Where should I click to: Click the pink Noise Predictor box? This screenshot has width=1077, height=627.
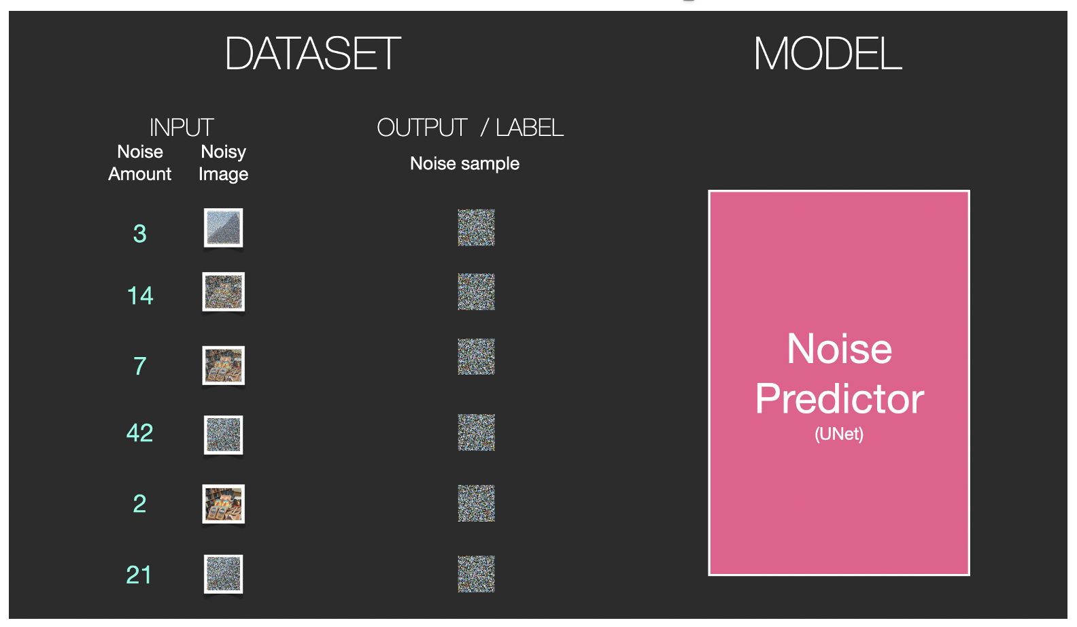pos(839,383)
